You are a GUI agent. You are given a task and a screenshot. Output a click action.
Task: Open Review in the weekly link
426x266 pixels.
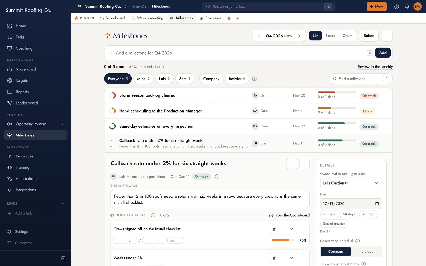375,67
